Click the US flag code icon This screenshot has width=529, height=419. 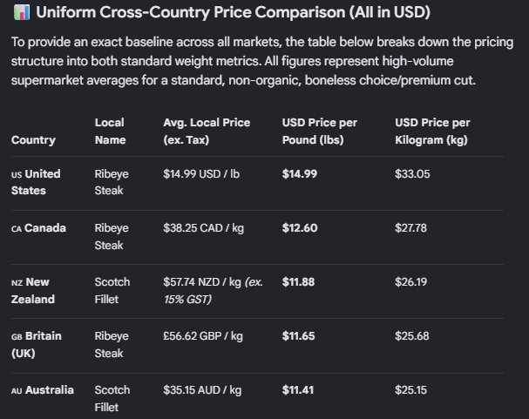pyautogui.click(x=17, y=174)
